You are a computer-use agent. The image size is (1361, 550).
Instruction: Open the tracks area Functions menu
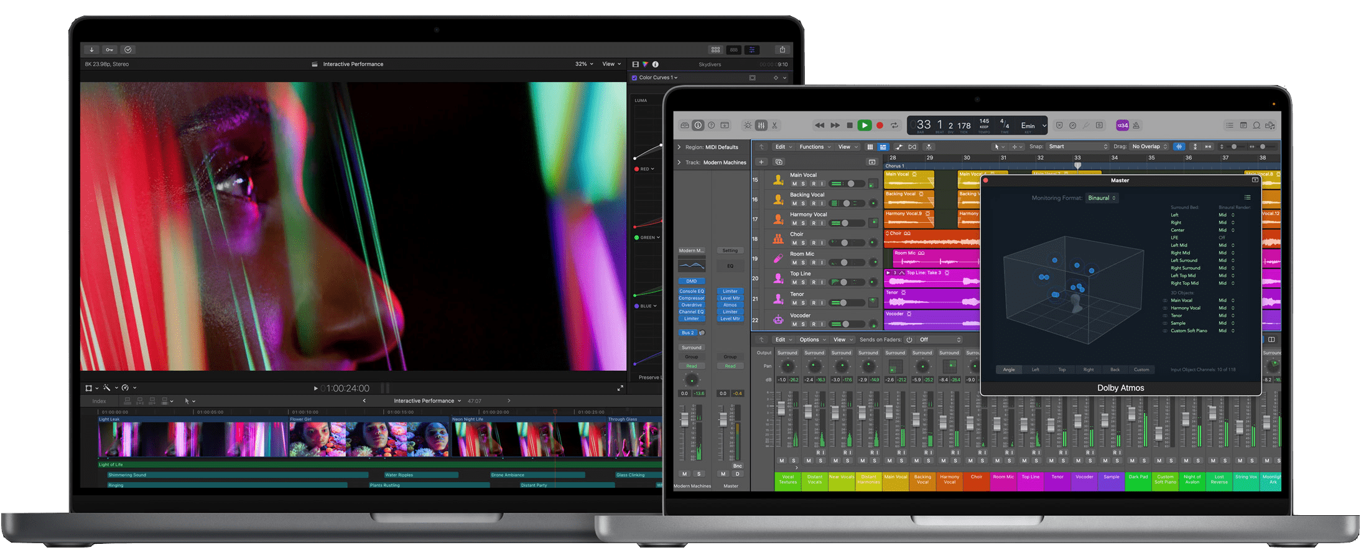(815, 147)
